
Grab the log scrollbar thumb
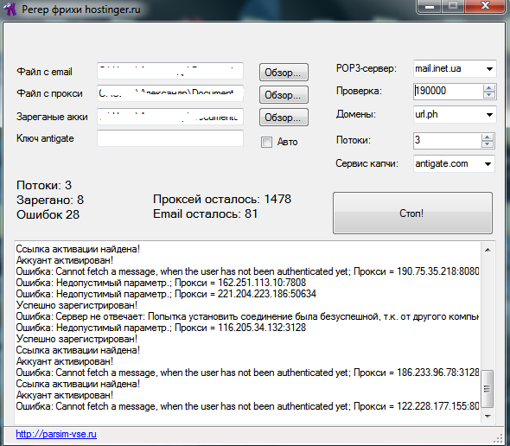(x=488, y=389)
